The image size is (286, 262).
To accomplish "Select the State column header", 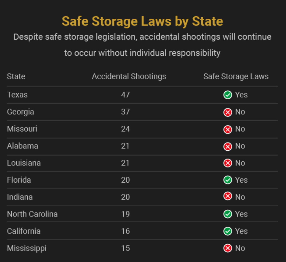I will [16, 76].
